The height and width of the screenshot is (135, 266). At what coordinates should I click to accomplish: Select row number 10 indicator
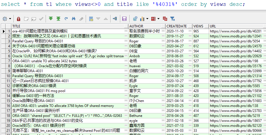coord(8,76)
